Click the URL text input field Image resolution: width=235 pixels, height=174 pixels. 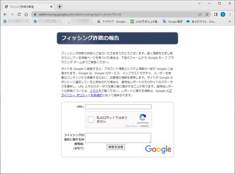coord(118,107)
